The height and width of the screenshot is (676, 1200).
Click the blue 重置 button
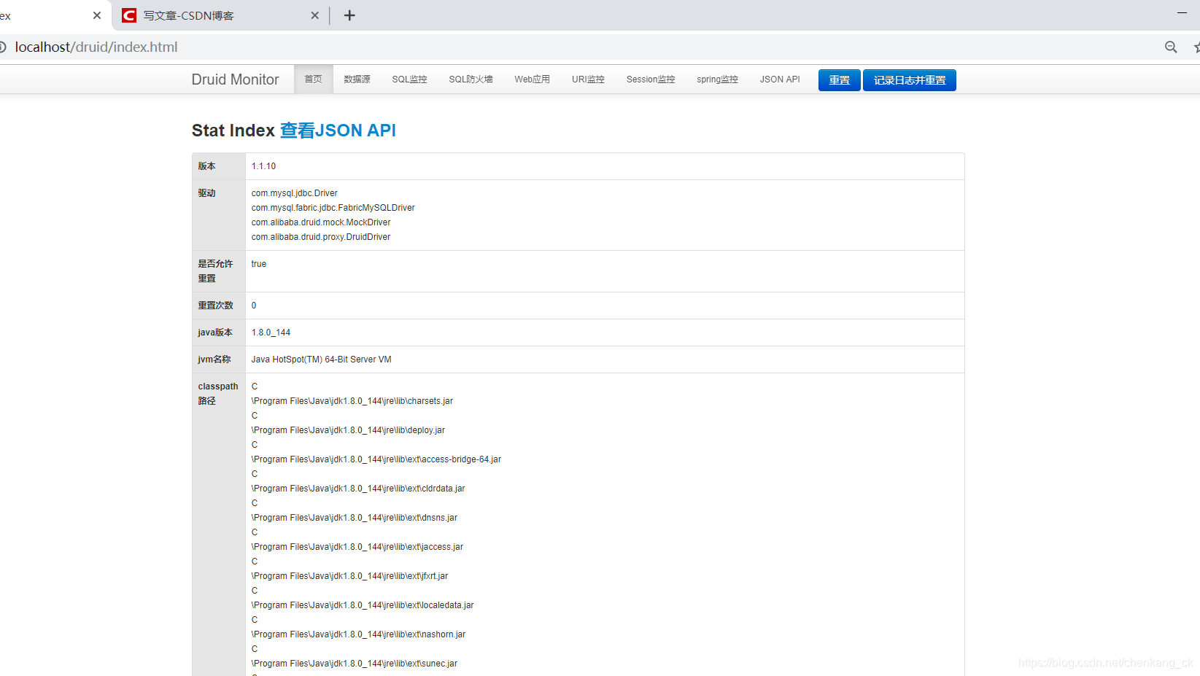click(839, 80)
